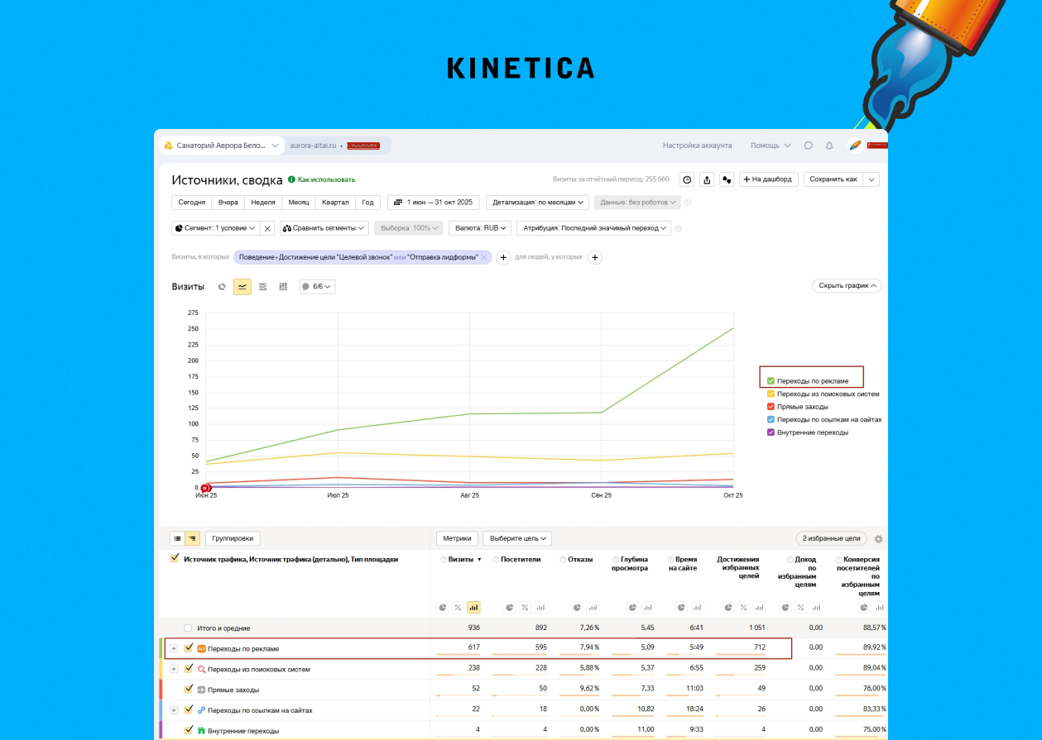Open the chat messages icon
The height and width of the screenshot is (740, 1042).
pos(808,146)
